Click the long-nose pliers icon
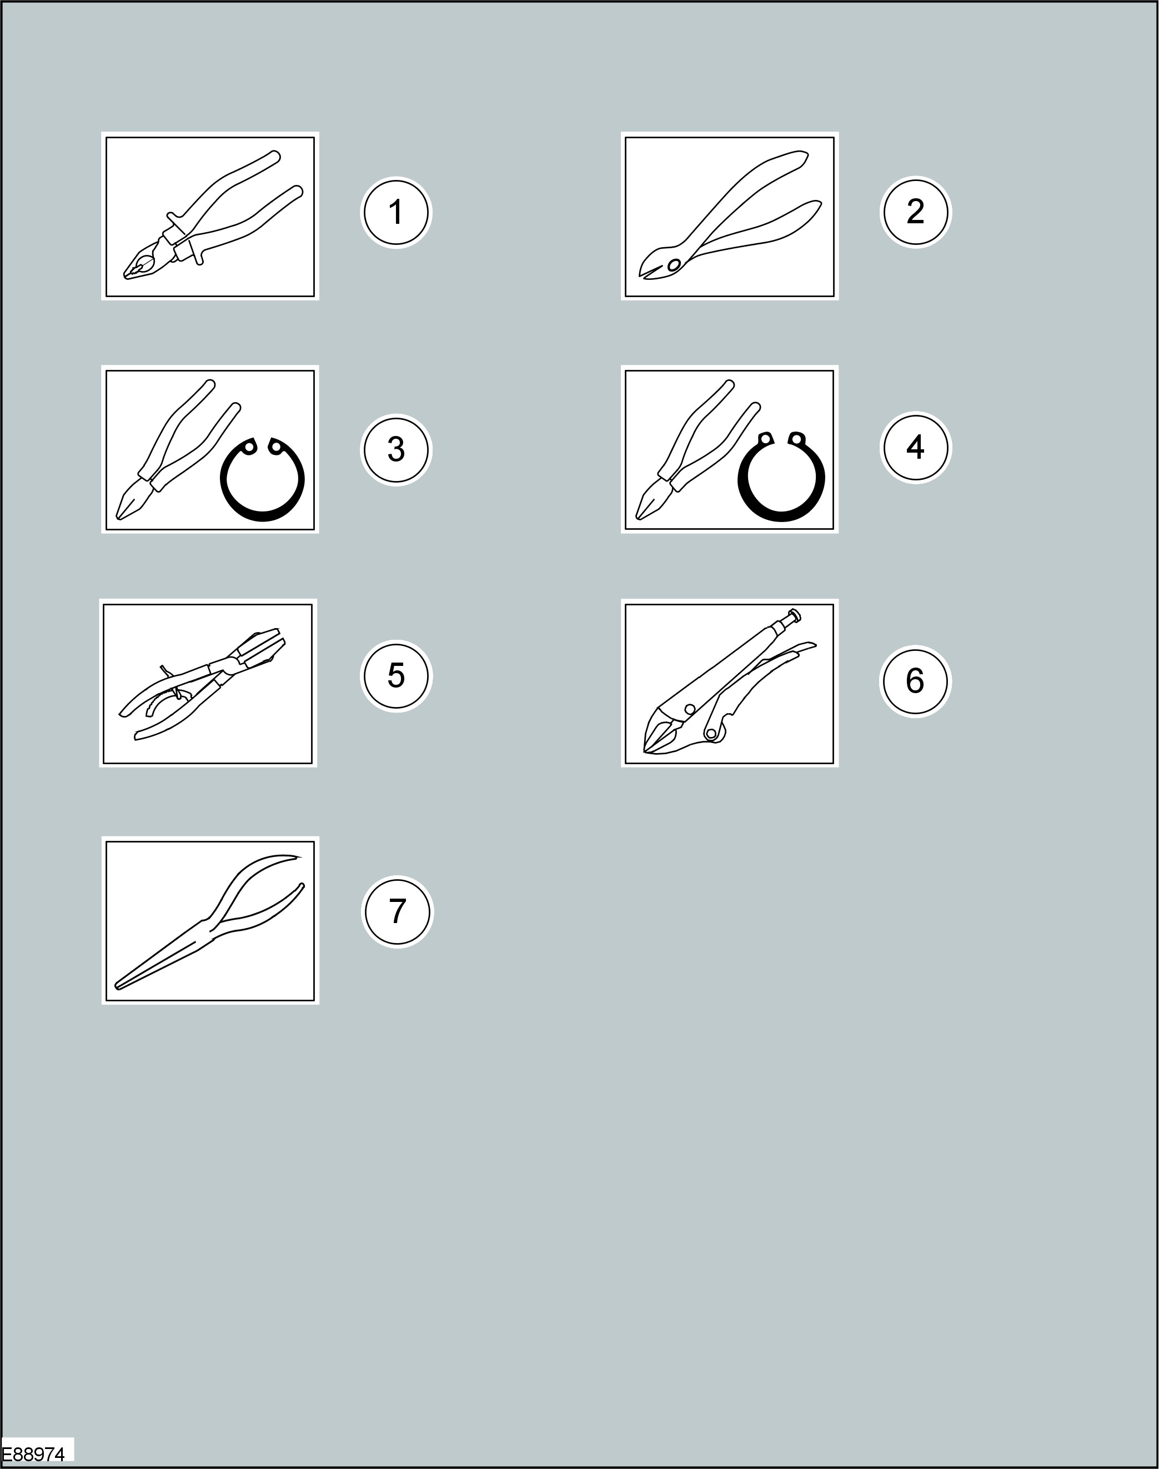 click(210, 920)
